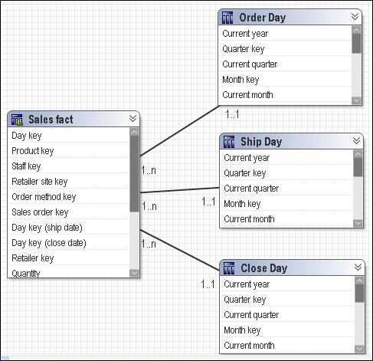Click Sales fact scroll down arrow
The image size is (373, 361).
[134, 273]
